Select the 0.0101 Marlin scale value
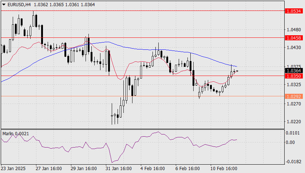 click(293, 133)
